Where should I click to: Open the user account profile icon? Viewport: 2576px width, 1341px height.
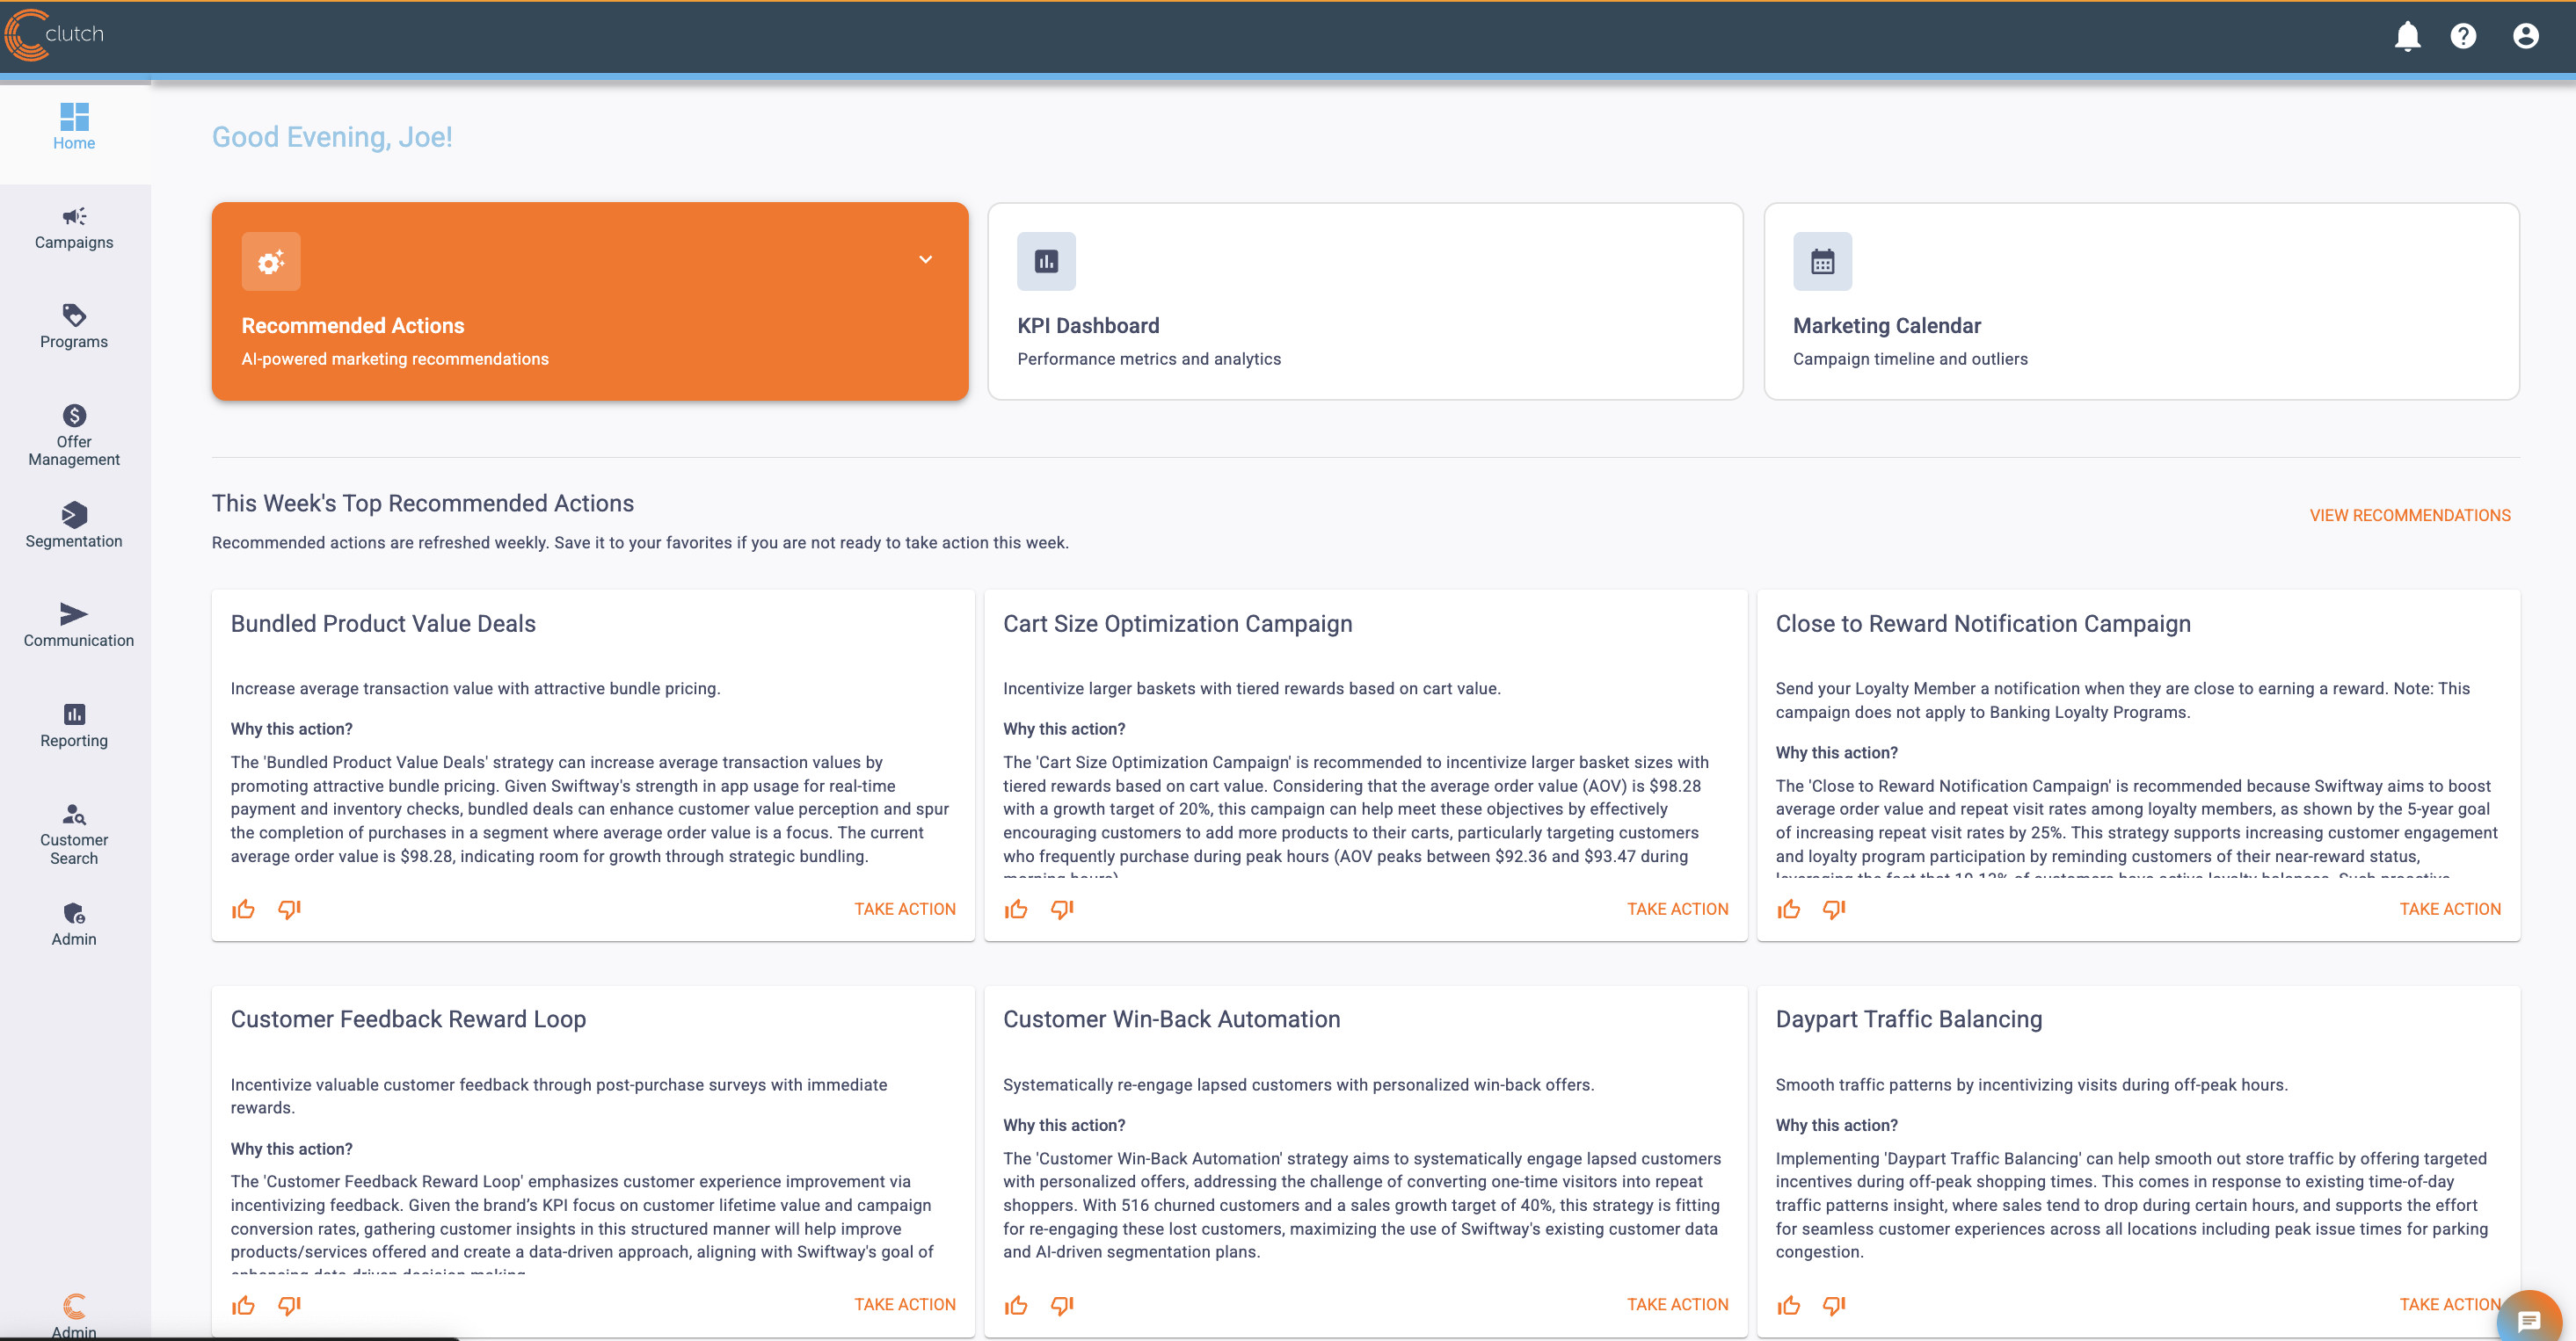point(2525,36)
